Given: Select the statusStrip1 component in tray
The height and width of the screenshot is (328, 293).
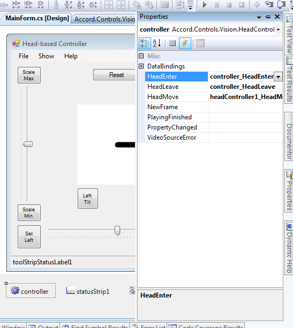Looking at the screenshot, I should point(88,291).
